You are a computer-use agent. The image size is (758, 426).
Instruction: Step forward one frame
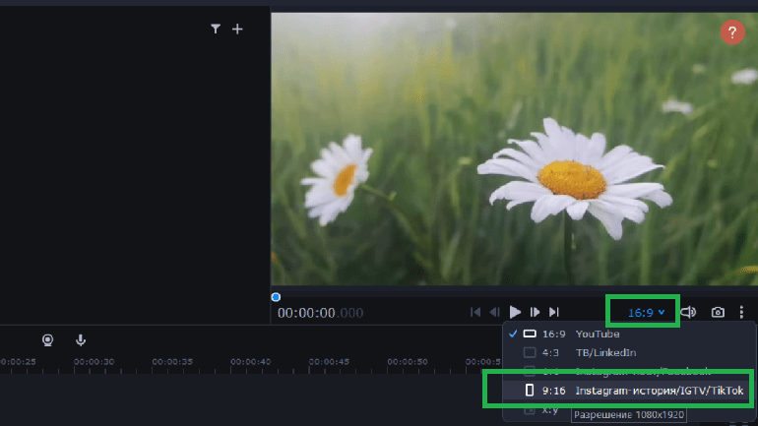coord(536,312)
